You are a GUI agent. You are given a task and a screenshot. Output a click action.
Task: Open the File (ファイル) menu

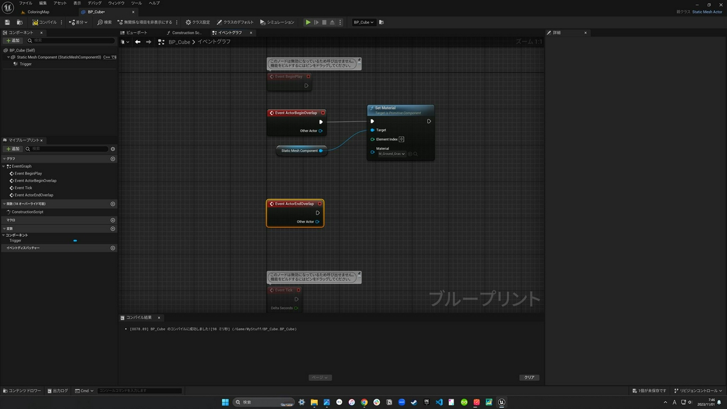point(25,3)
